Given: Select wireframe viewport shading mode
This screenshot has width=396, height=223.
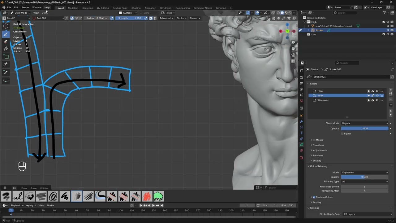Looking at the screenshot, I should pyautogui.click(x=278, y=13).
